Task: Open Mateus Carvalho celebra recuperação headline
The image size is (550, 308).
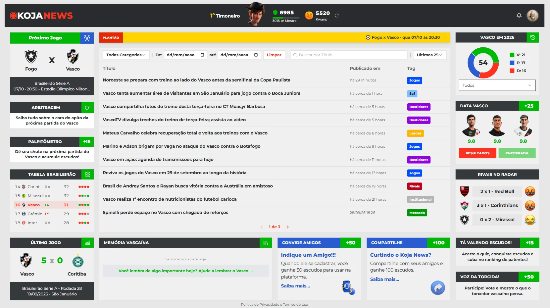Action: pyautogui.click(x=185, y=133)
